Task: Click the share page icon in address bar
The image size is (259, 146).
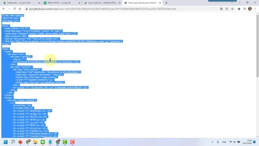Action: pos(227,9)
